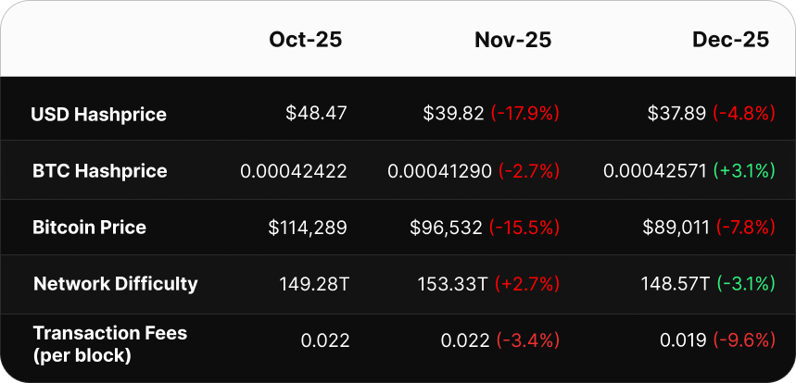Click the $114,289 Bitcoin price value
Viewport: 796px width, 383px height.
[308, 228]
